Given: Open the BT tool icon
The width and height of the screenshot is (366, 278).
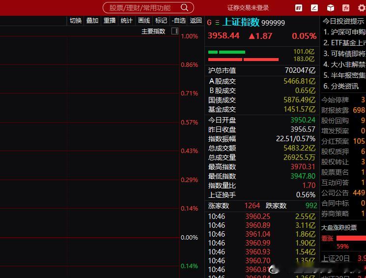Looking at the screenshot, I should pos(299,8).
